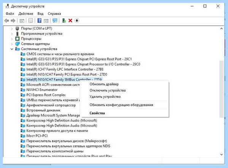Click the Forward arrow toolbar icon
The width and height of the screenshot is (228, 168).
point(13,20)
